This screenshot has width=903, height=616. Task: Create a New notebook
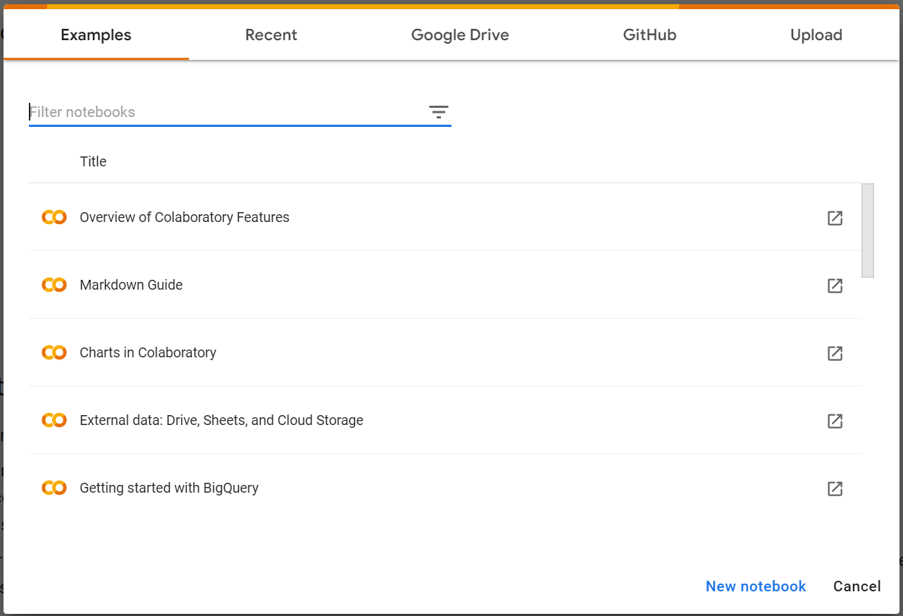tap(756, 586)
